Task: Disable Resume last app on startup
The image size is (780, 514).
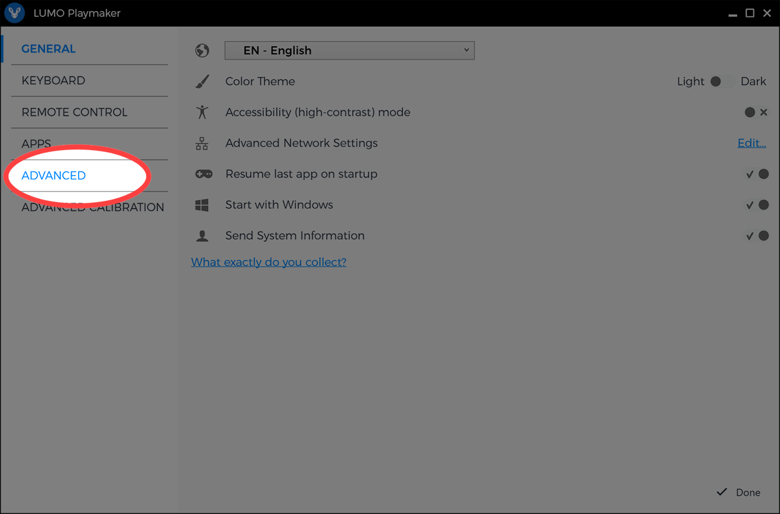Action: [757, 174]
